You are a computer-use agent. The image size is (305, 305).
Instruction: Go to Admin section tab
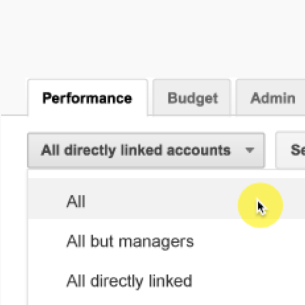click(271, 97)
